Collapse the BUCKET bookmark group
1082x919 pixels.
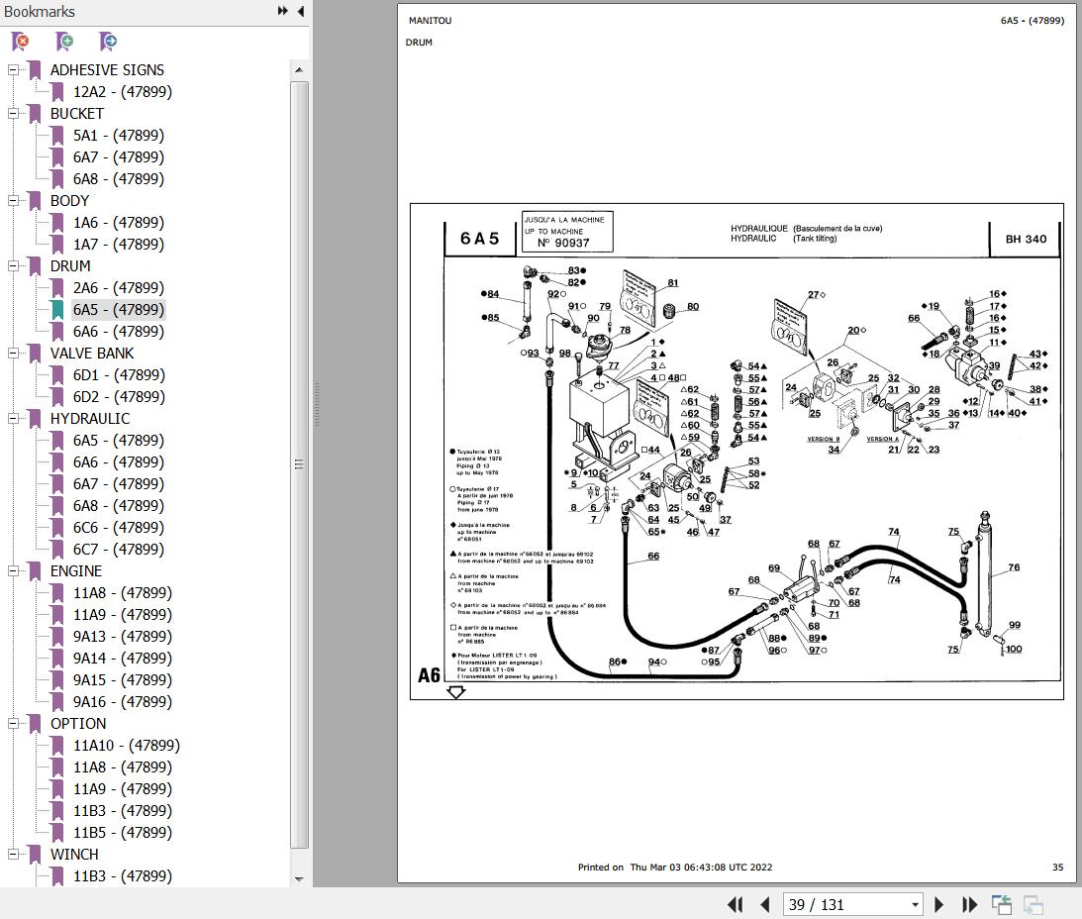pyautogui.click(x=13, y=113)
